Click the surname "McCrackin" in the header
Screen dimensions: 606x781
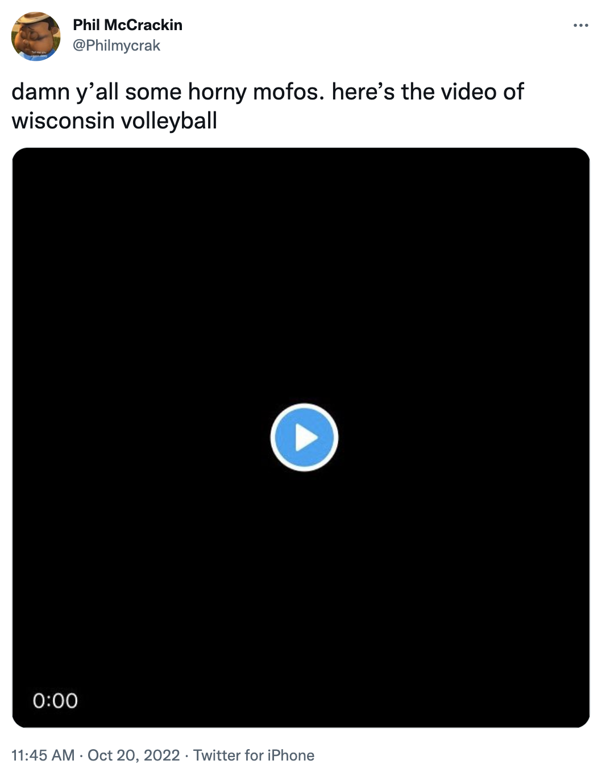(143, 25)
